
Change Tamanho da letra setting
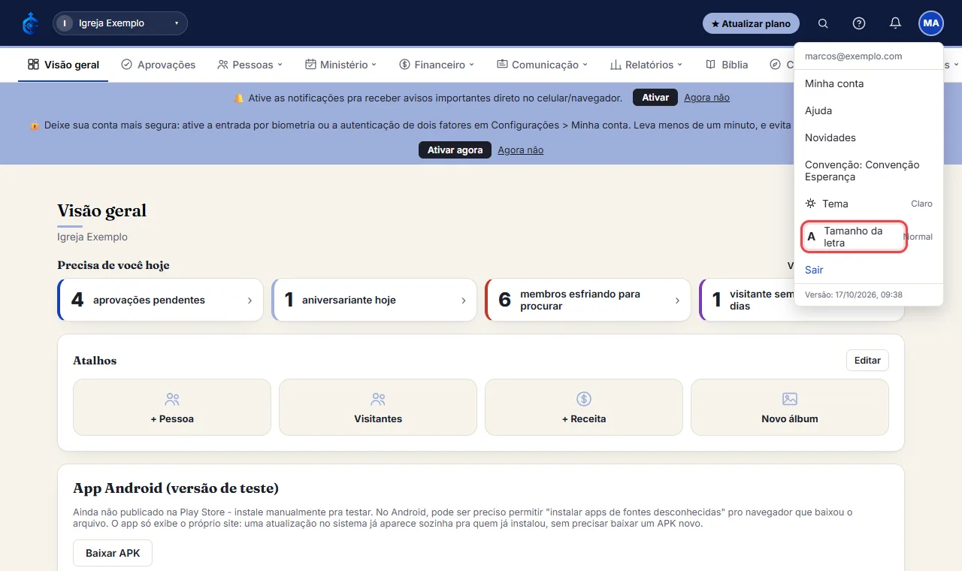tap(869, 237)
